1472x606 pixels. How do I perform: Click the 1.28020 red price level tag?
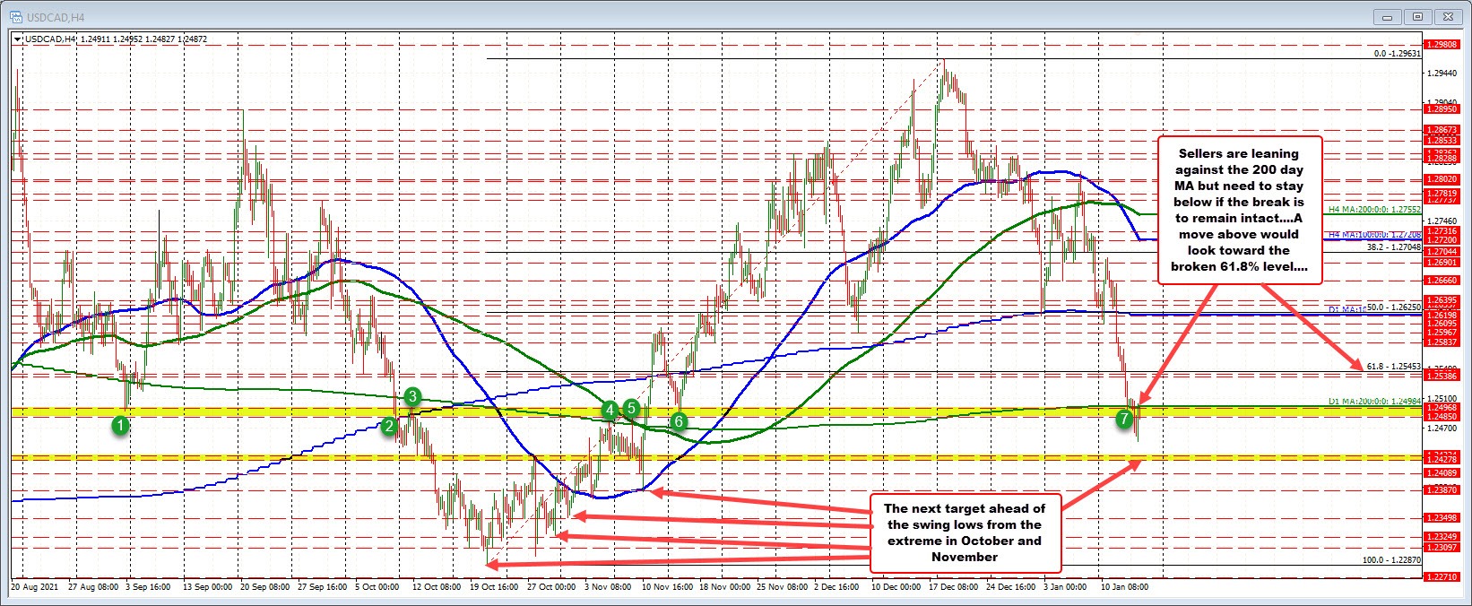click(x=1443, y=179)
